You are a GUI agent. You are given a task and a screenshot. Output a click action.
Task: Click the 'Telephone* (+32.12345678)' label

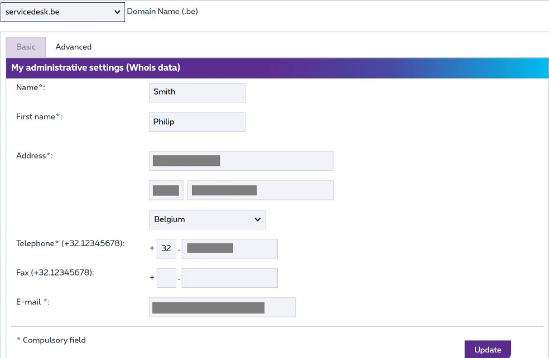click(x=70, y=243)
